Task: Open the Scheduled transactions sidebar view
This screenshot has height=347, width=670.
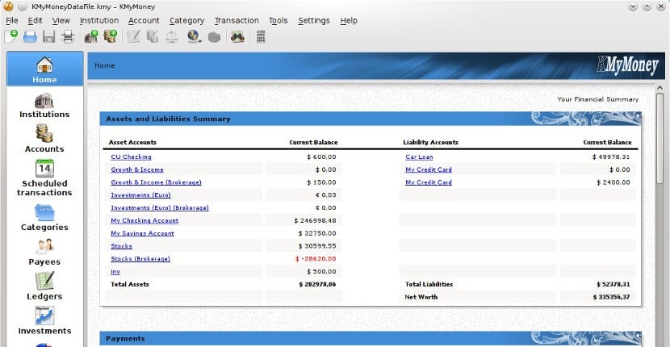Action: (44, 178)
